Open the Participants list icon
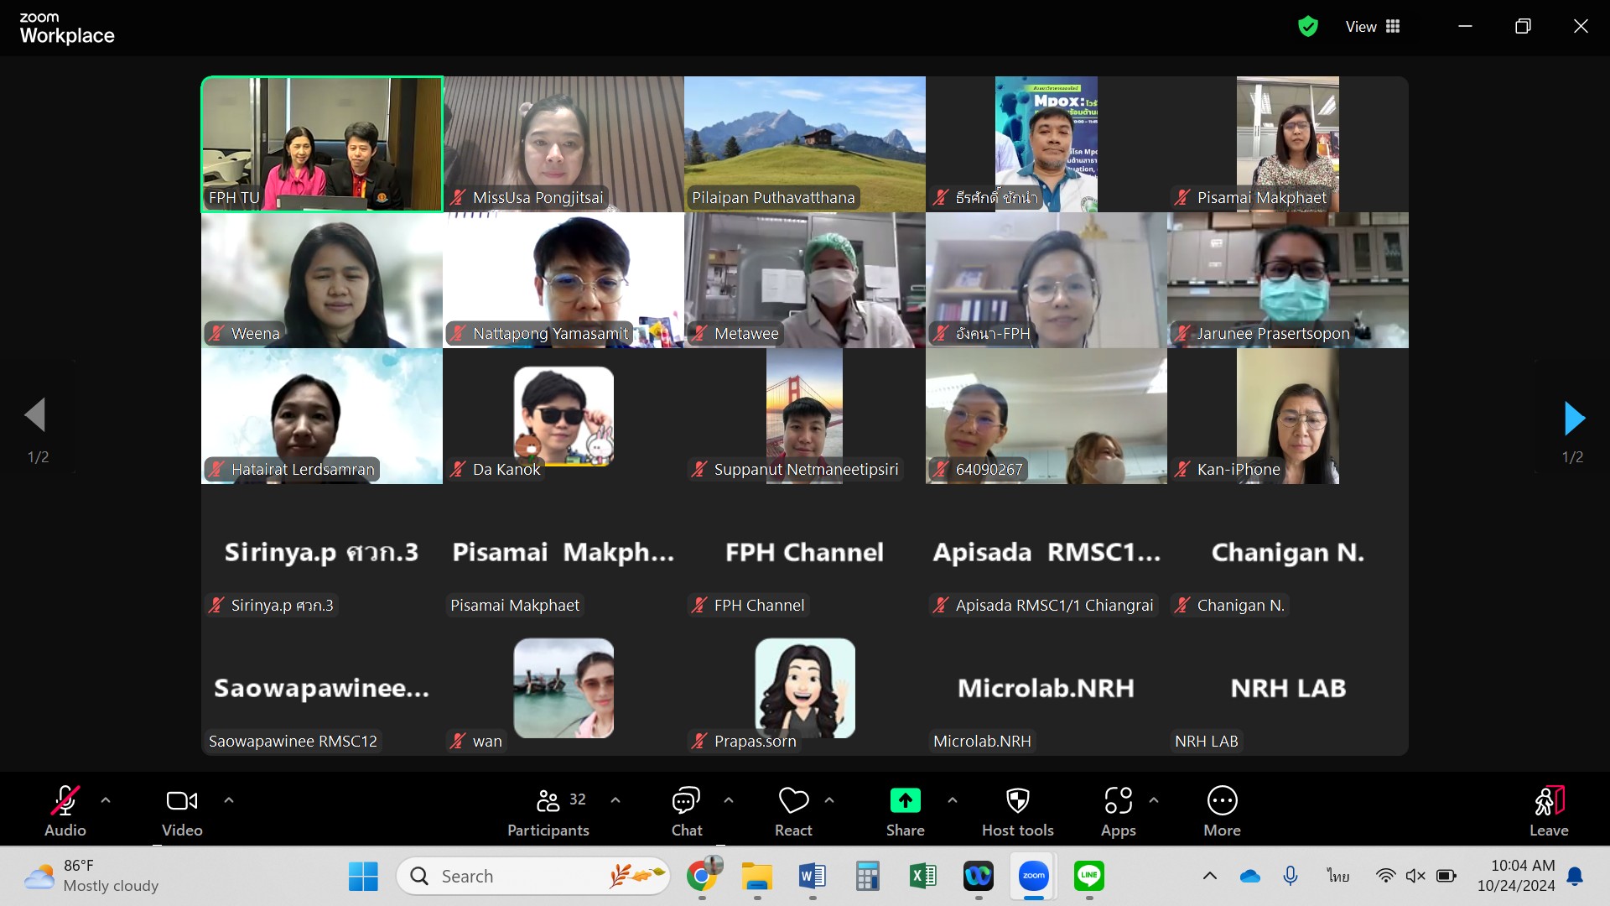 click(548, 801)
